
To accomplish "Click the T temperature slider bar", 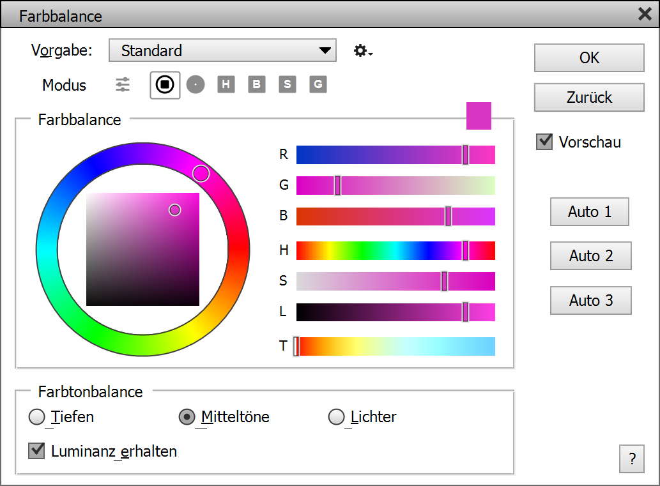I will 396,346.
